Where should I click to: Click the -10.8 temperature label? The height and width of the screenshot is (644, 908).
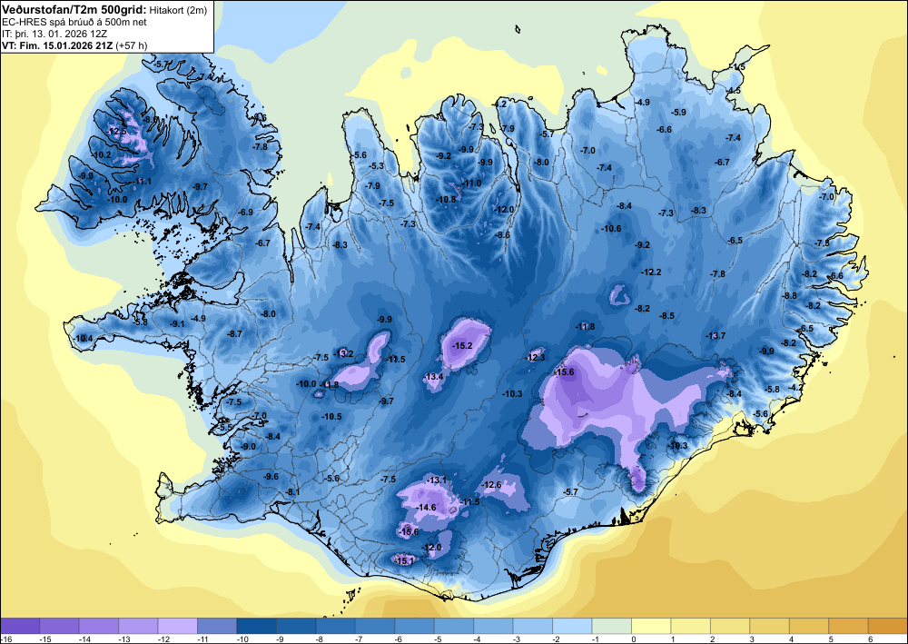click(x=446, y=199)
